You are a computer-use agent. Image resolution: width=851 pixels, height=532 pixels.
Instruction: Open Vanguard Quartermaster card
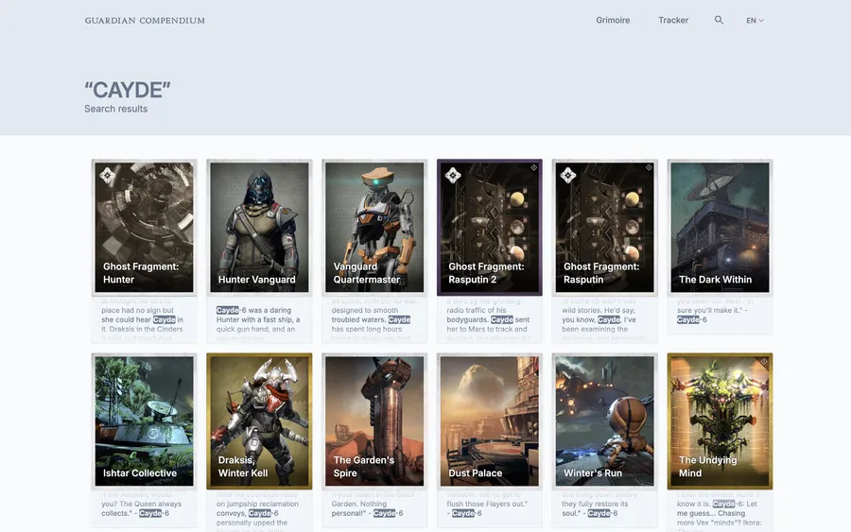[x=374, y=227]
